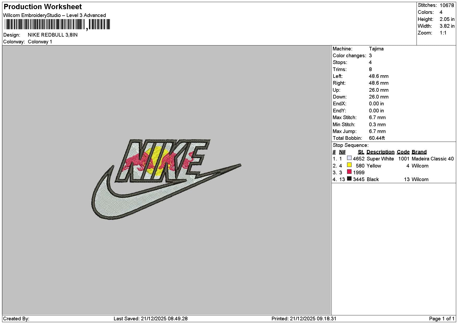458x324 pixels.
Task: Click the Stitches count 10678
Action: (x=447, y=5)
